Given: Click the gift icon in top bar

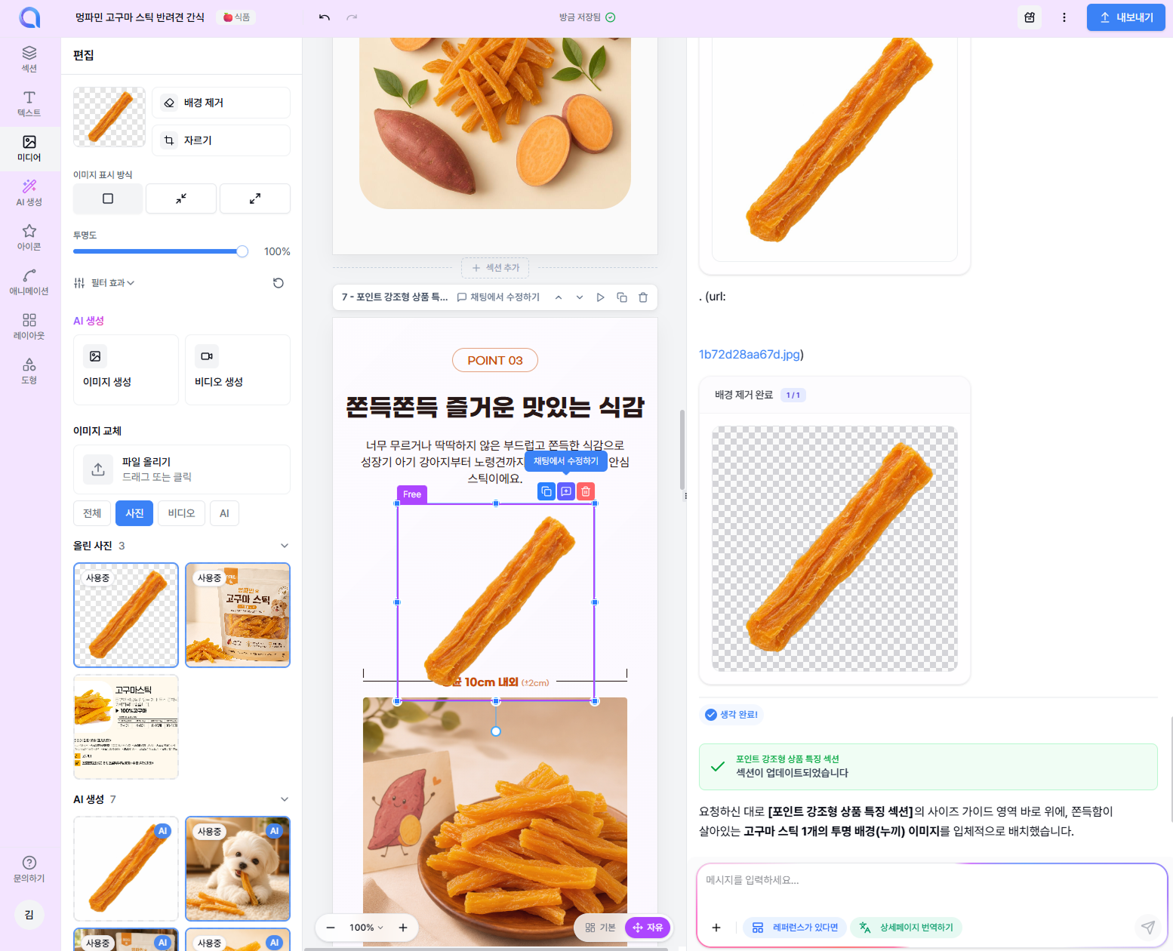Looking at the screenshot, I should pyautogui.click(x=1030, y=17).
